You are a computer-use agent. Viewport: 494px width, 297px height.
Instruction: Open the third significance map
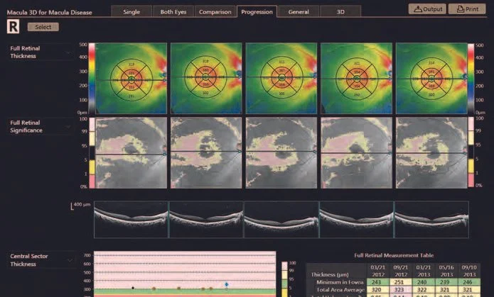[281, 153]
